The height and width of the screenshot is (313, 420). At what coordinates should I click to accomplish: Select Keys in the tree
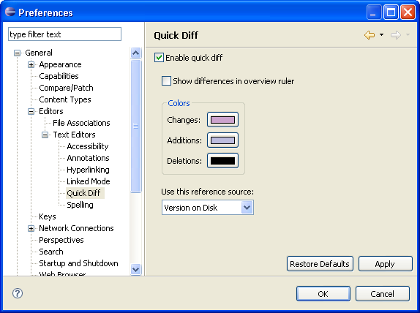[x=47, y=216]
